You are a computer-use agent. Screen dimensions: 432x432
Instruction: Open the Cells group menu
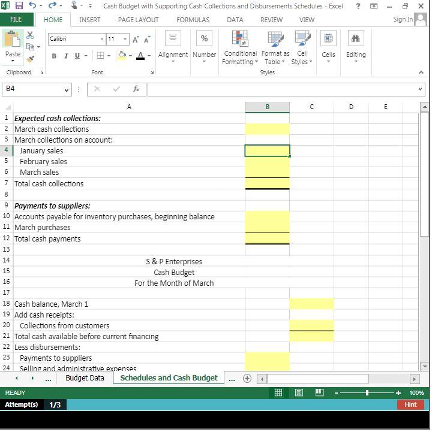[x=328, y=46]
